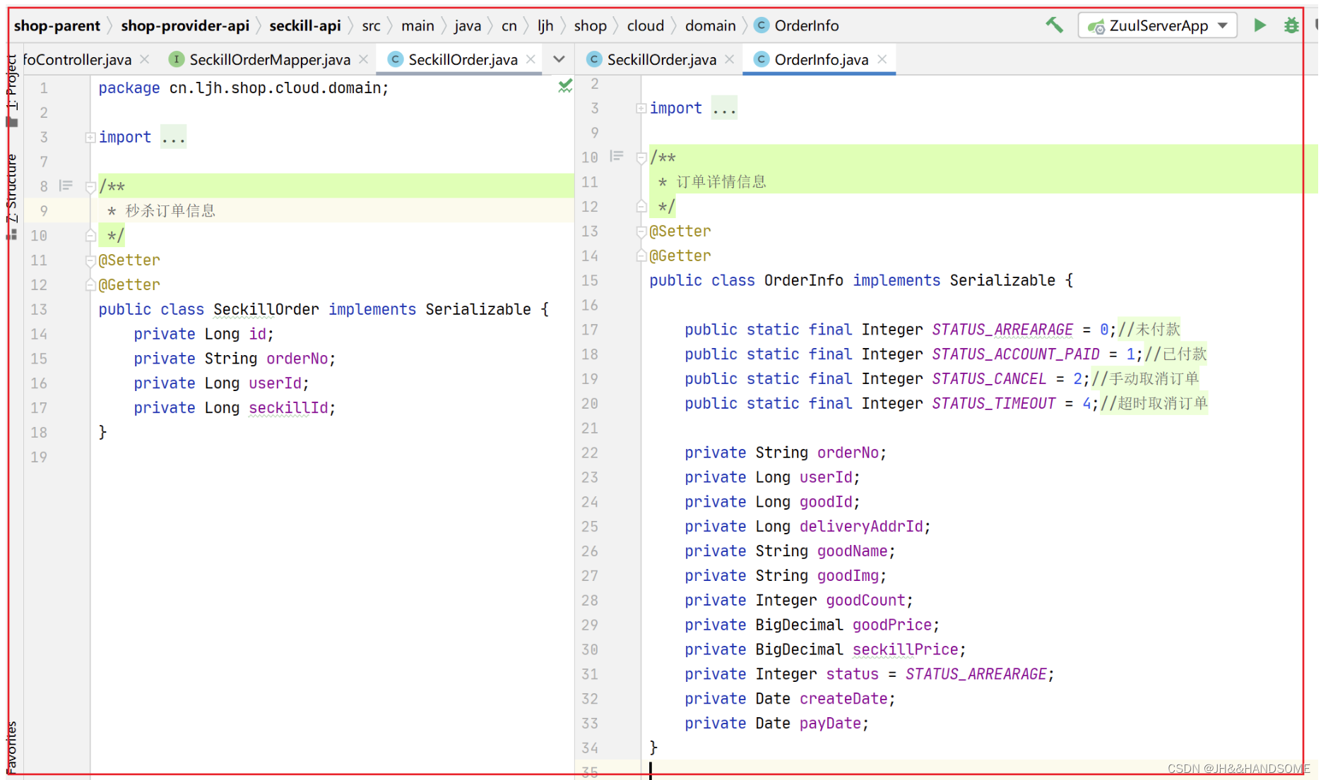Click the seckillPrice field

tap(906, 649)
